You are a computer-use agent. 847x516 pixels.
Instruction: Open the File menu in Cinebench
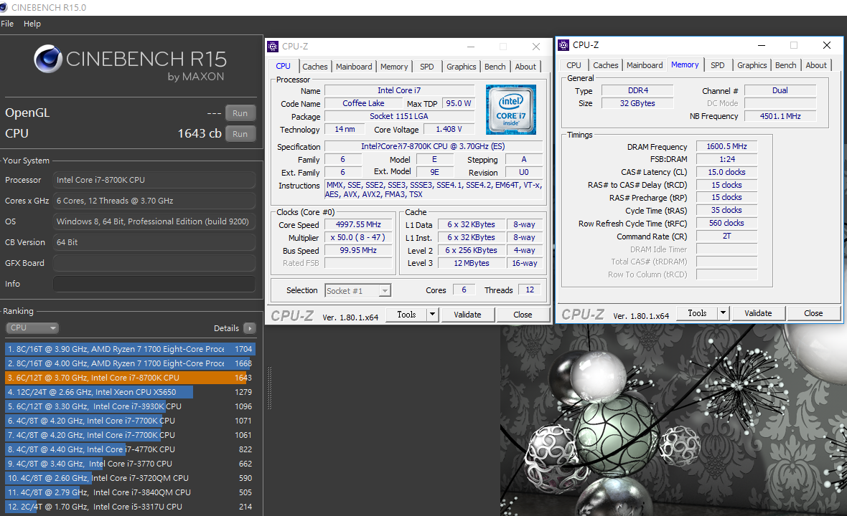click(x=7, y=24)
